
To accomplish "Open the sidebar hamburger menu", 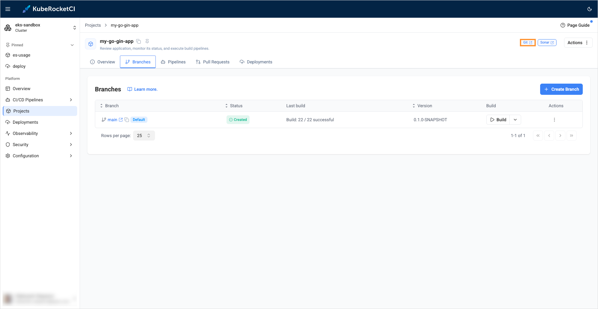I will (x=8, y=9).
